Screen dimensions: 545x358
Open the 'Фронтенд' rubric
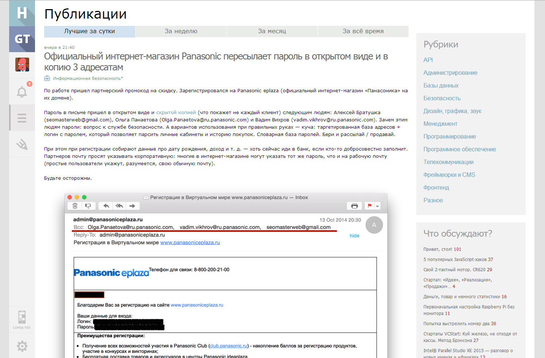[x=436, y=187]
